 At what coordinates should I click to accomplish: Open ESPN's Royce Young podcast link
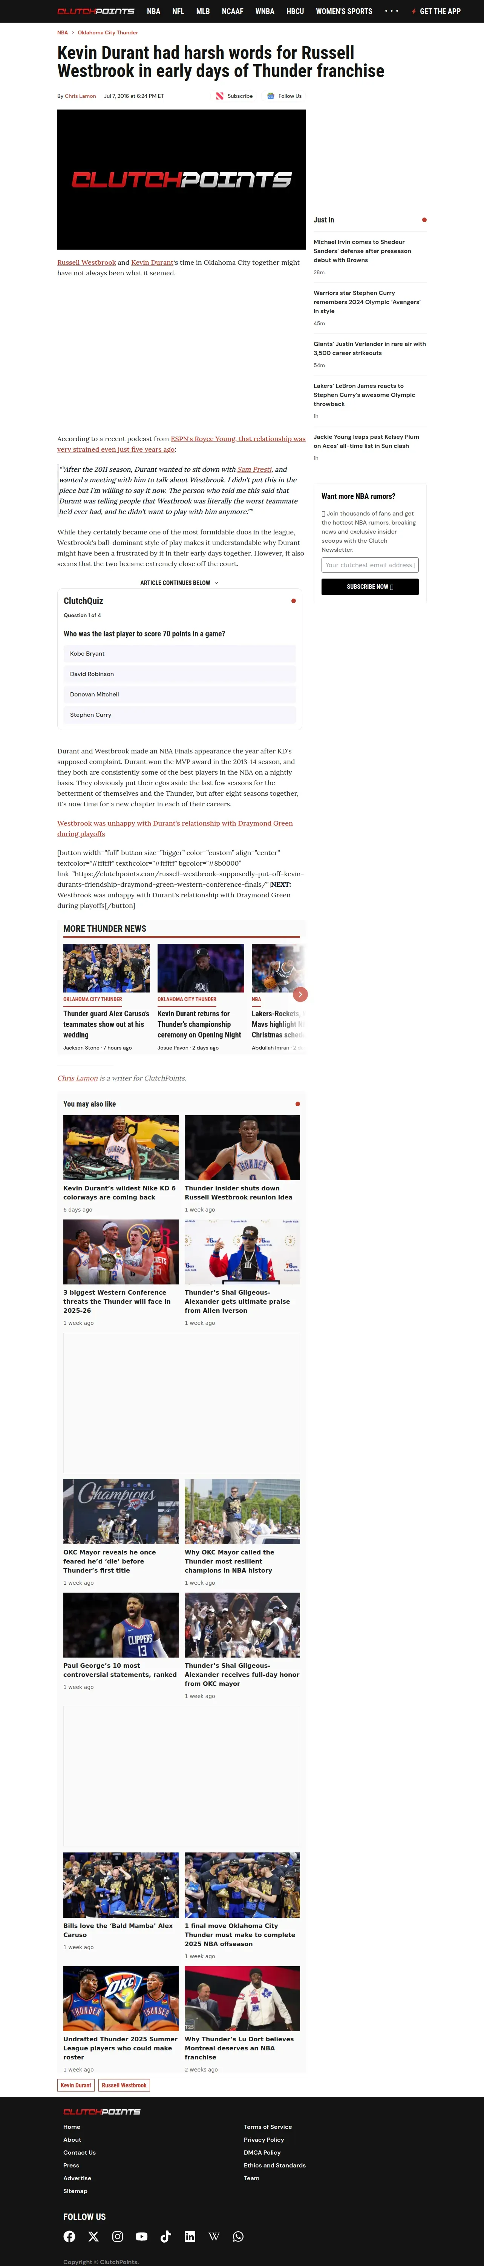tap(182, 444)
